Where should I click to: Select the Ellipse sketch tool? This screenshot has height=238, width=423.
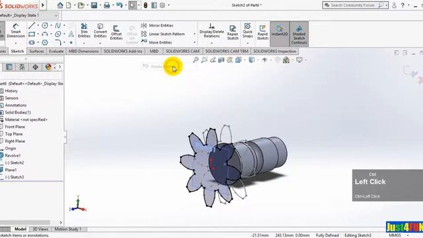point(58,34)
